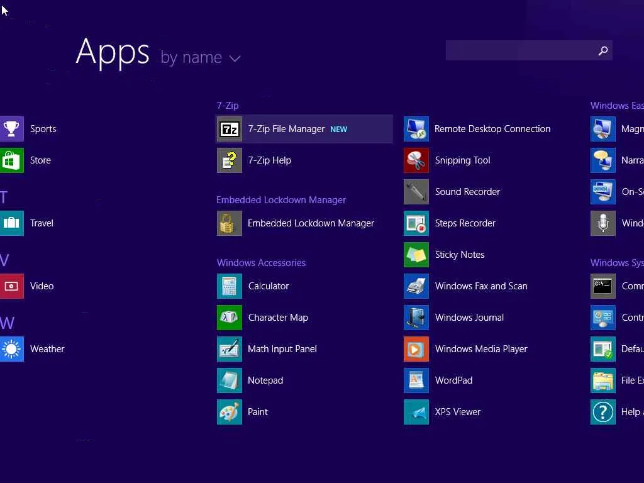Select the 7-Zip group header
644x483 pixels.
click(228, 106)
